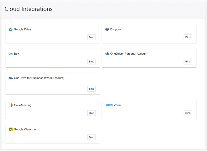Bind OneDrive Personal Account
This screenshot has width=207, height=151.
(188, 62)
